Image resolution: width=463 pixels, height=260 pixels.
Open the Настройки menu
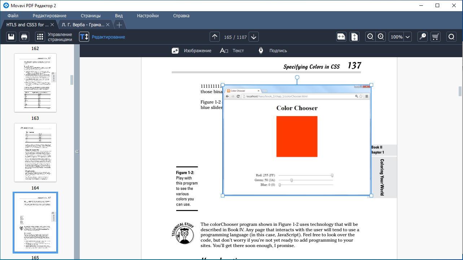148,16
